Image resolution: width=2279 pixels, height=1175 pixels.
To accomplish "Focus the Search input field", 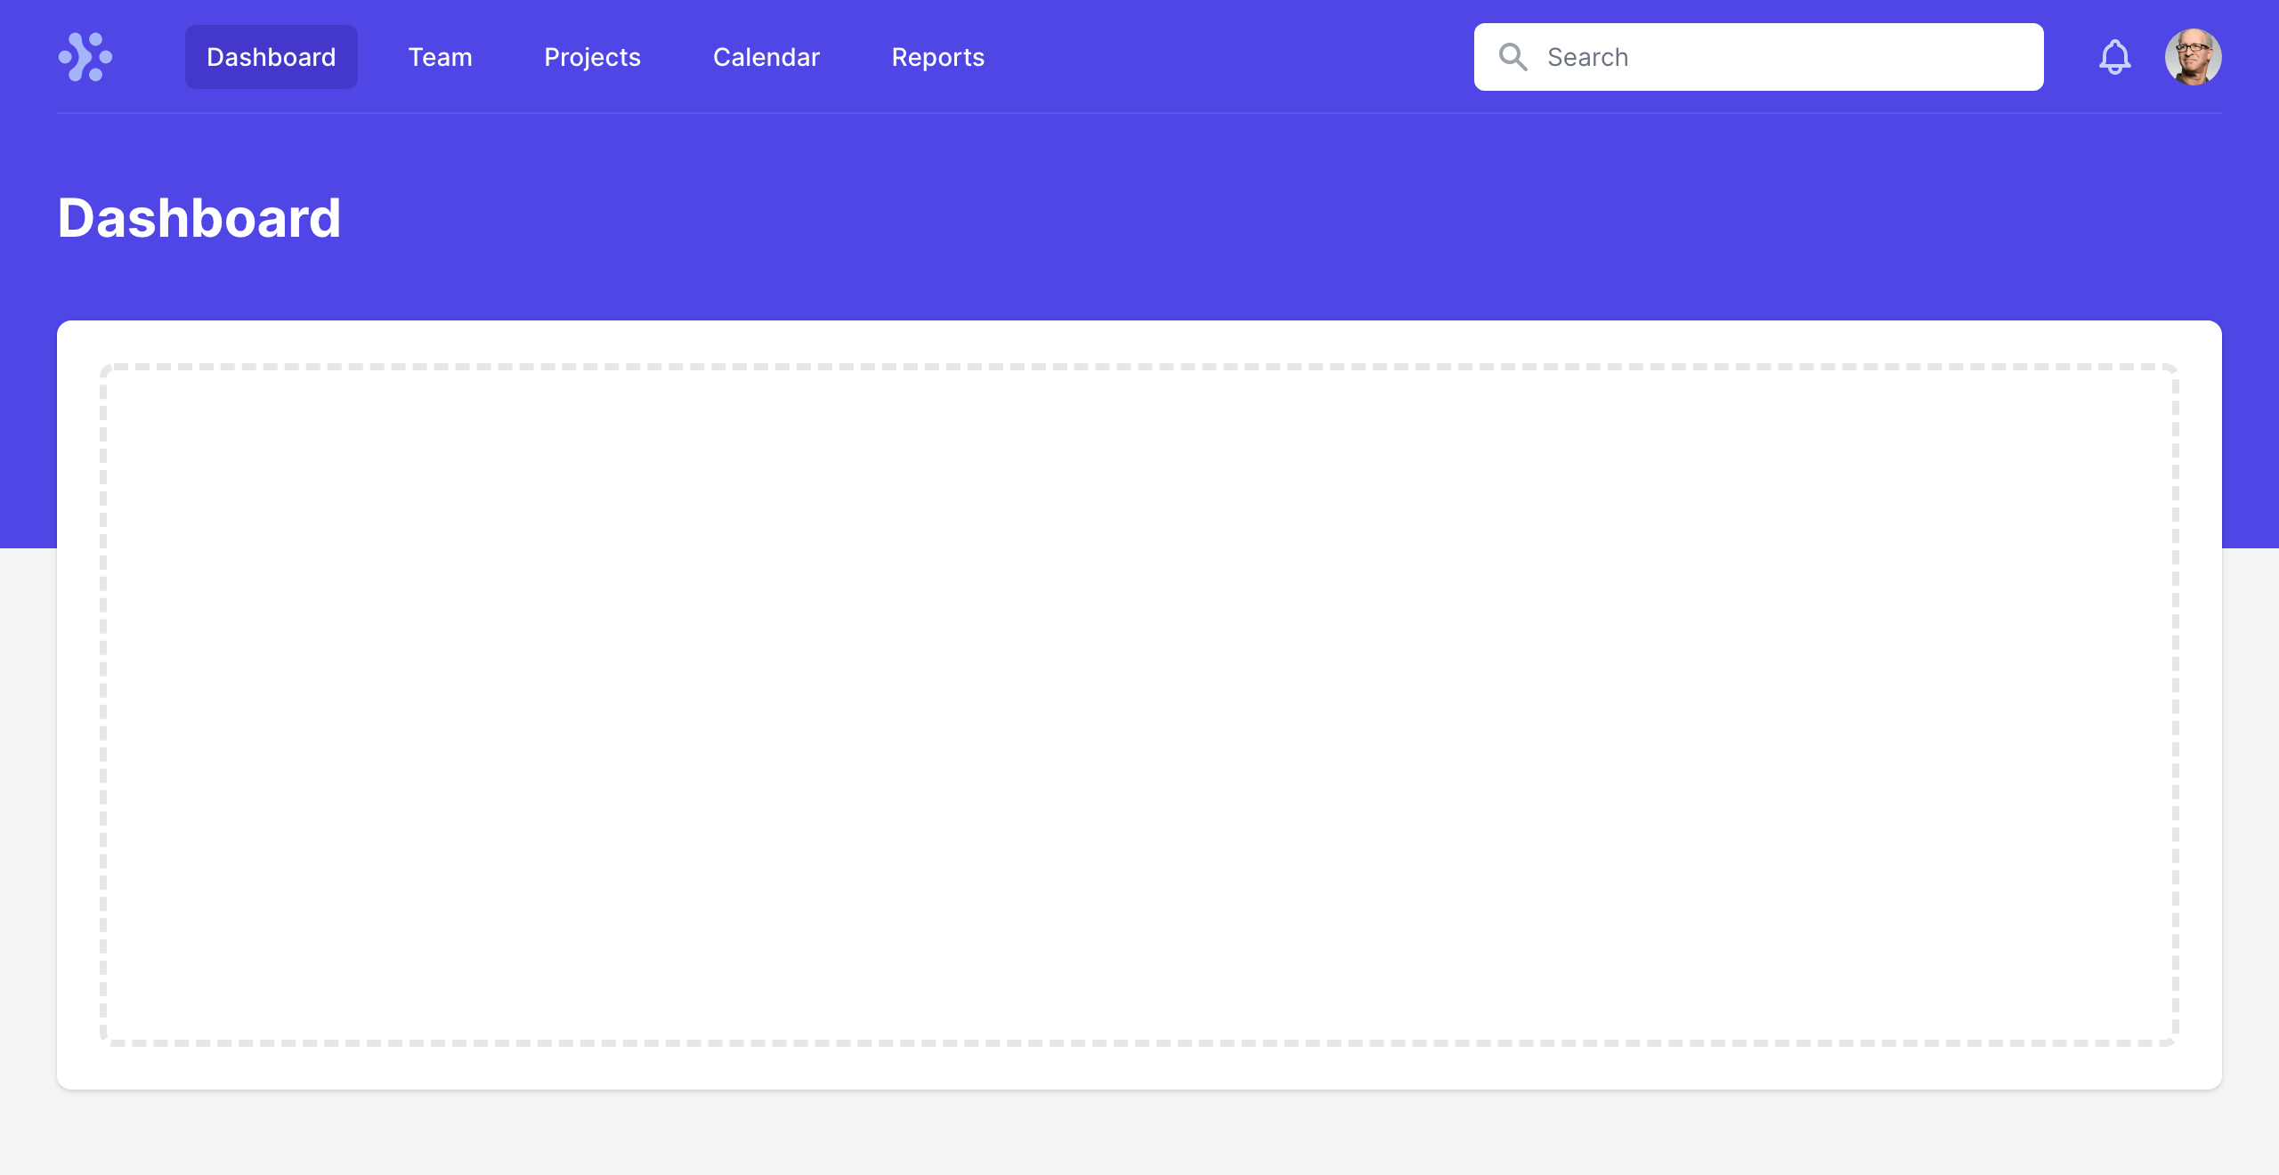I will click(1780, 57).
